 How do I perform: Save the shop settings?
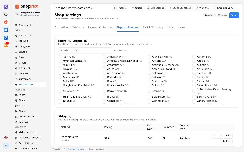click(x=234, y=15)
